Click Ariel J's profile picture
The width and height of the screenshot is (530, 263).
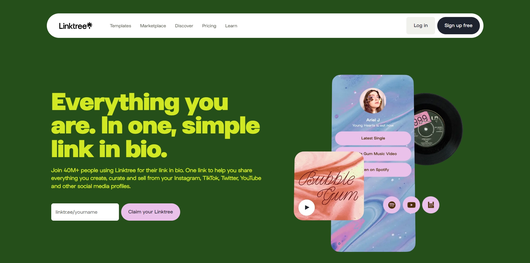pos(373,101)
